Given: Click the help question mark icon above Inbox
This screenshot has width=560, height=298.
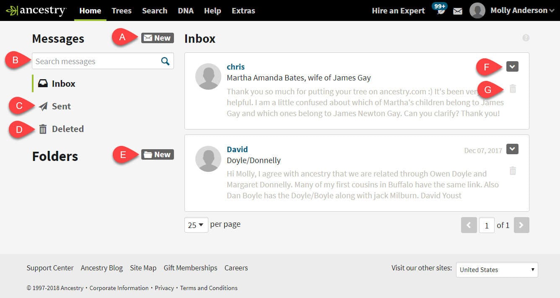Looking at the screenshot, I should coord(525,38).
